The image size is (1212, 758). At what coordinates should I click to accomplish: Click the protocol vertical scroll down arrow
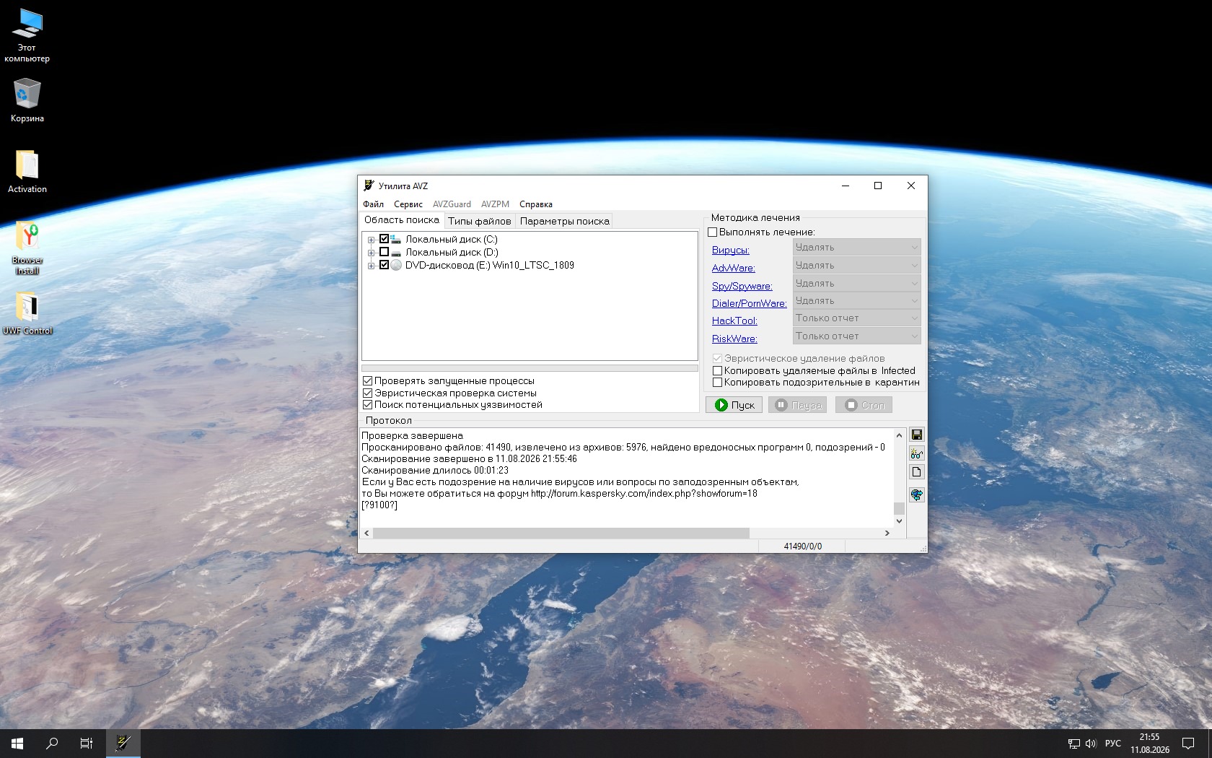coord(899,520)
